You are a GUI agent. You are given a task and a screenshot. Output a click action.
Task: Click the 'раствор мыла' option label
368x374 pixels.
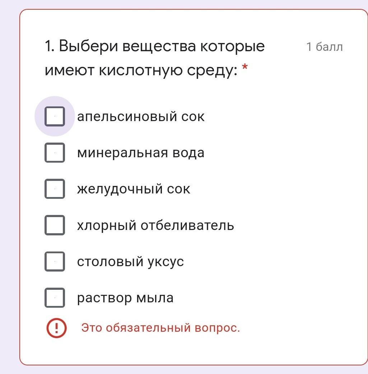pos(125,298)
